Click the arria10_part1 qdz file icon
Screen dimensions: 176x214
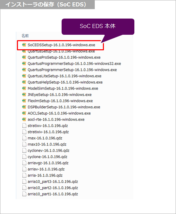24,194
